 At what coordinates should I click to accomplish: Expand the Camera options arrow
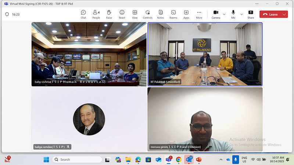coord(224,14)
